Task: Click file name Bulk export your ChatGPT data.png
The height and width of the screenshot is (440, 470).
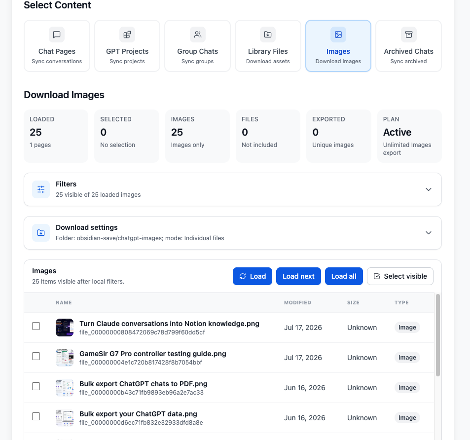Action: point(138,414)
